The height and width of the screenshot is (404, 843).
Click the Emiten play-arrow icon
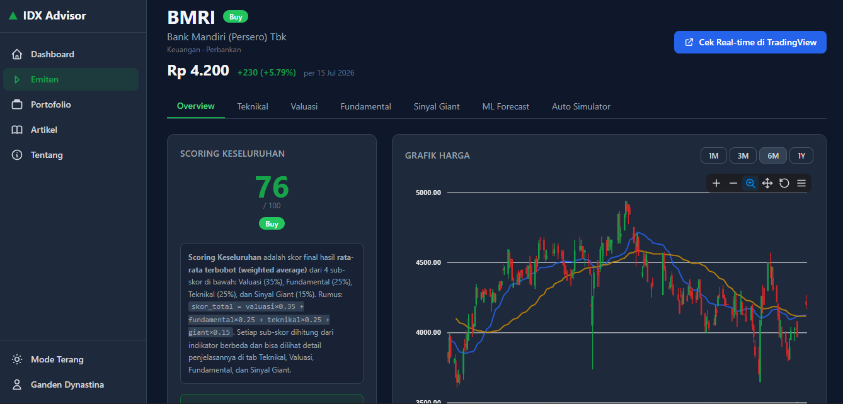(x=17, y=79)
